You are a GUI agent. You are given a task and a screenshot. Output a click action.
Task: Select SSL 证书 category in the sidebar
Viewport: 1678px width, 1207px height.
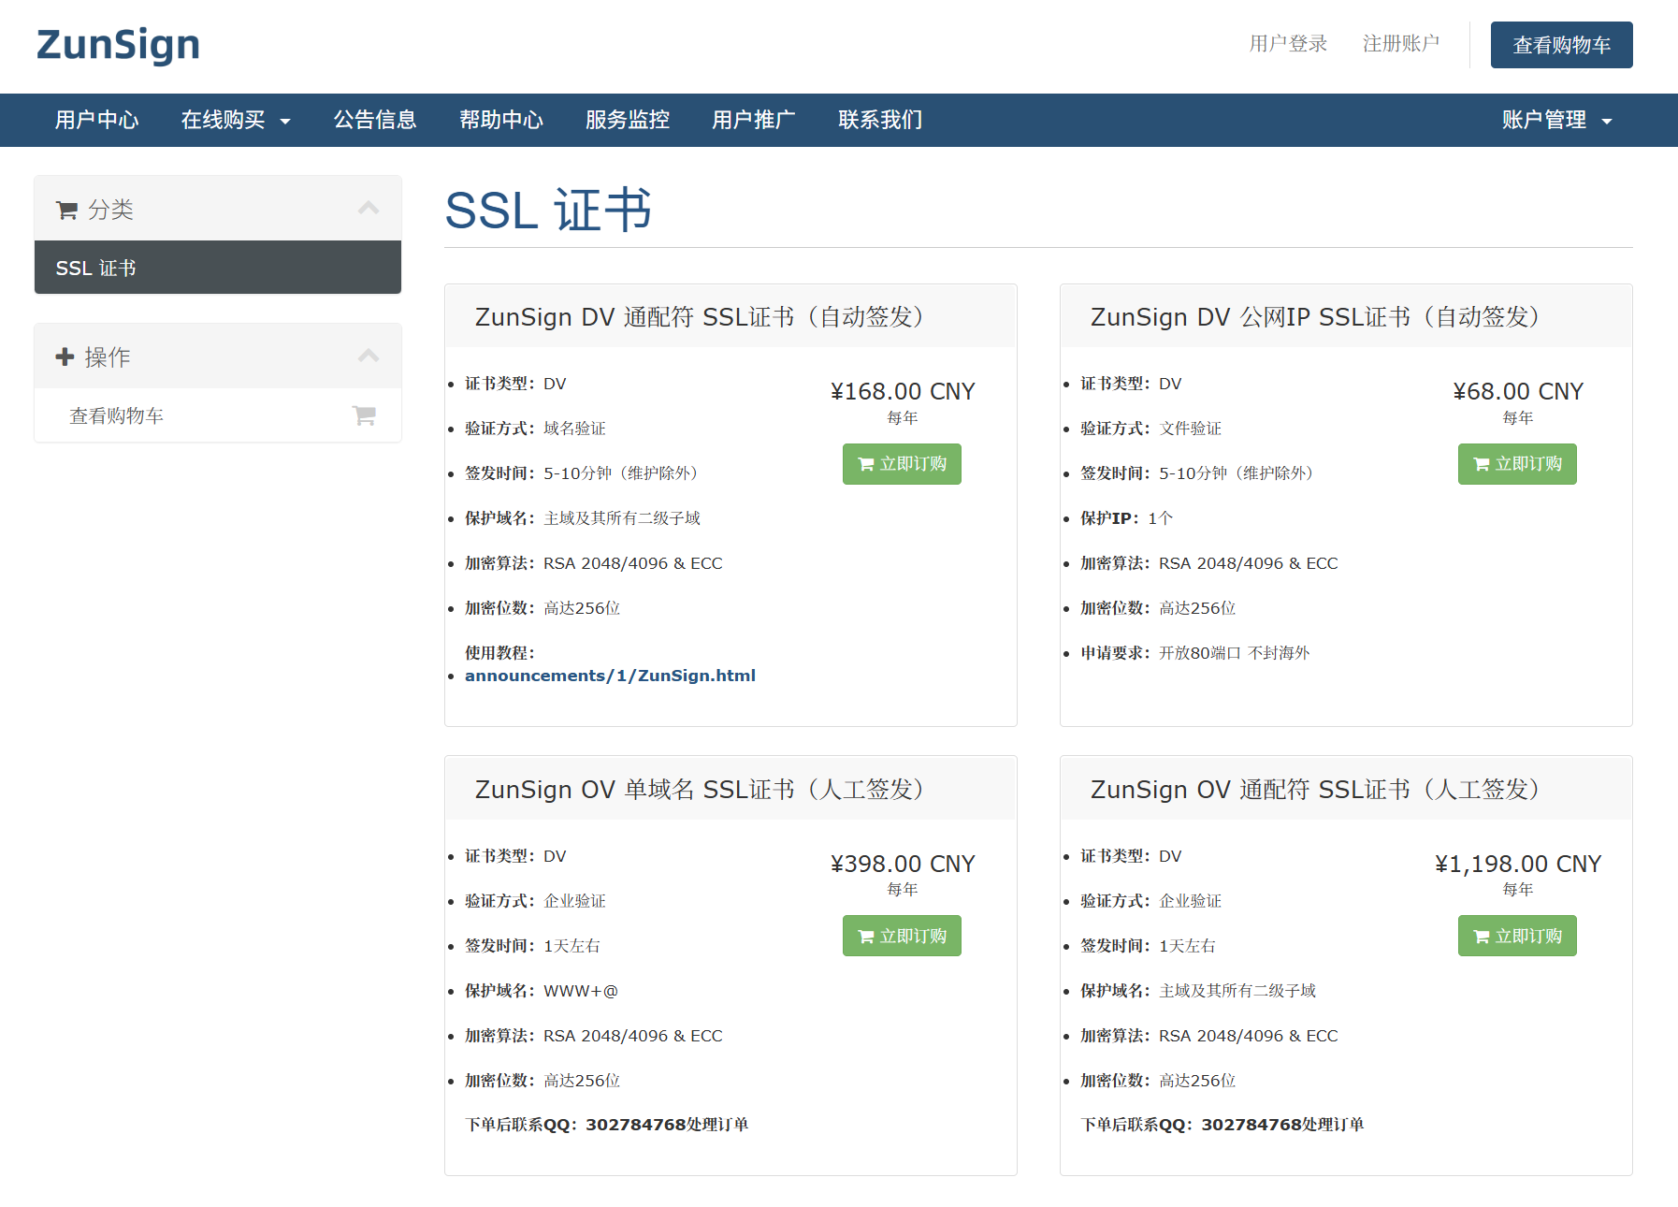(x=218, y=269)
